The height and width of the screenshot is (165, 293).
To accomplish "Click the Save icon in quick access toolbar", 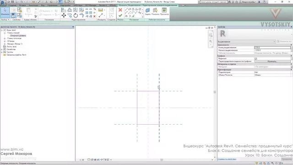I will pyautogui.click(x=12, y=2).
